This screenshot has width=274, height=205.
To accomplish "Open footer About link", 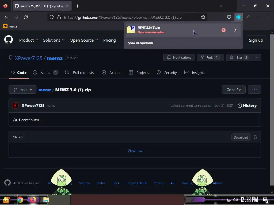I will 217,183.
